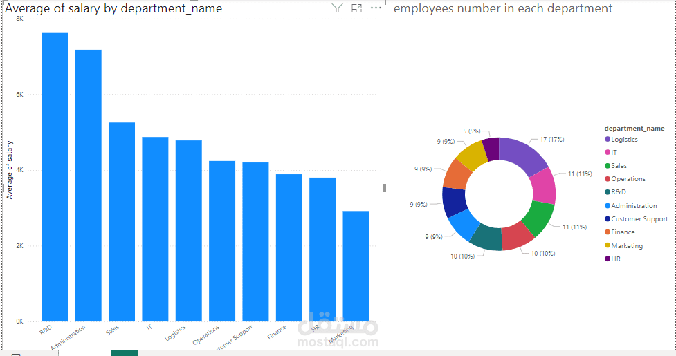Select HR in the legend
The width and height of the screenshot is (676, 356).
612,259
